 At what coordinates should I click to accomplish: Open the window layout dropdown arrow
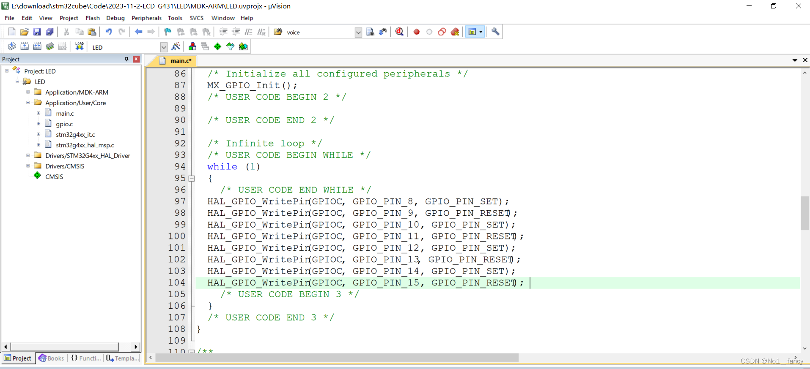(481, 32)
